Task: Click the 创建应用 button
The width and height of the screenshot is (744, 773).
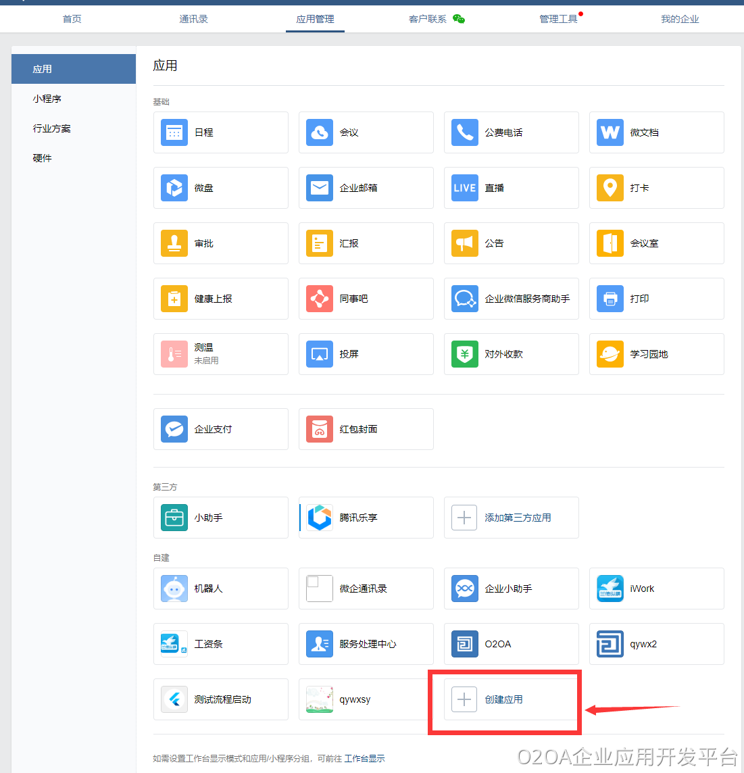Action: tap(504, 699)
